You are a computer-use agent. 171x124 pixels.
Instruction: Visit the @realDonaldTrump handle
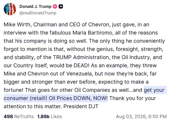click(x=38, y=13)
